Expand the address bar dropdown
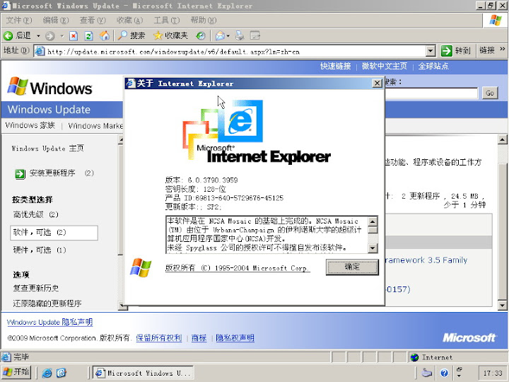This screenshot has width=509, height=382. pos(431,51)
